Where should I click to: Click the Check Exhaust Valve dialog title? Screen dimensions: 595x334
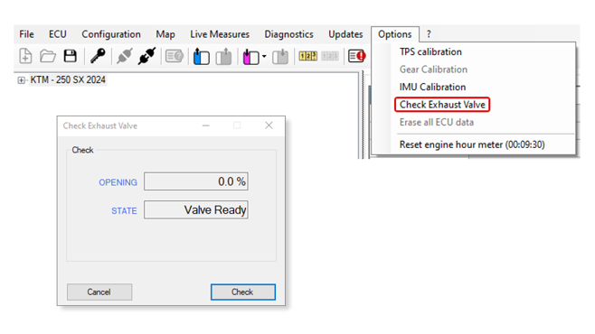point(100,125)
